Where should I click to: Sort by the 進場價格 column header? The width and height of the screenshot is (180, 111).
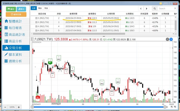click(92, 14)
